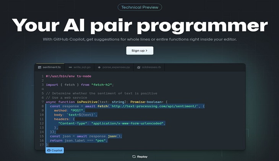This screenshot has height=161, width=279.
Task: Click the "return json.label === "pos"" line
Action: pos(79,140)
